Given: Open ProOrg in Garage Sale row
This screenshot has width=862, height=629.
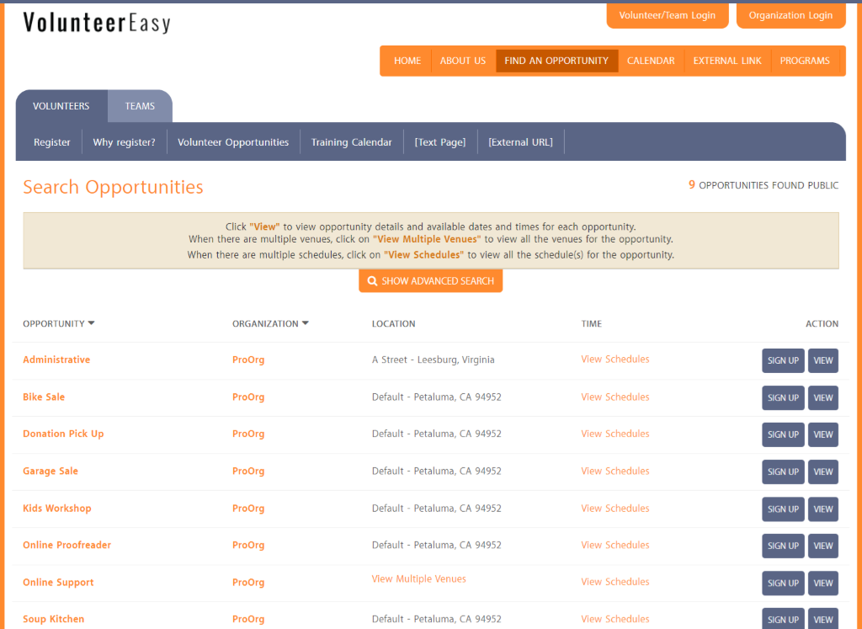Looking at the screenshot, I should tap(248, 472).
